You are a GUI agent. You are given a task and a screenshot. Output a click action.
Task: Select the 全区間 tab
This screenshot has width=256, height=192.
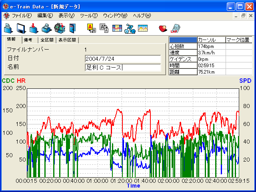[47, 40]
